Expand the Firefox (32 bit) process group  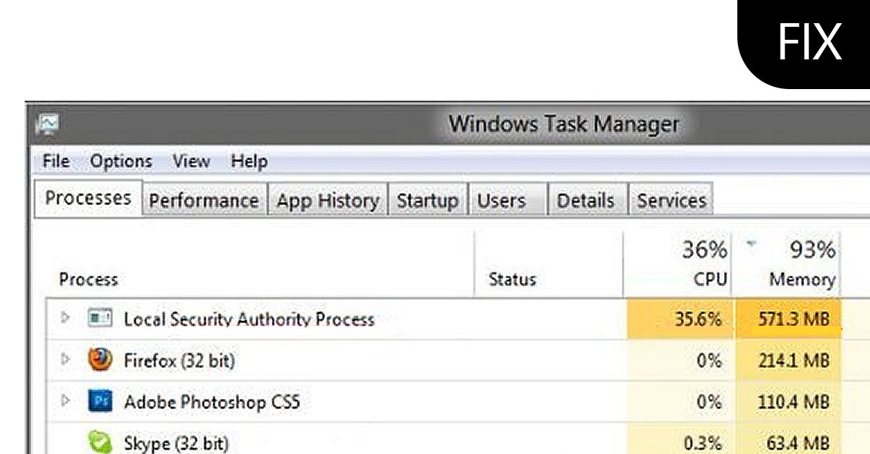(65, 359)
